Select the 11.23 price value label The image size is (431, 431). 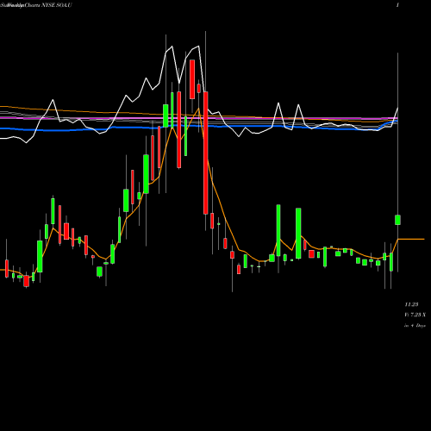(x=411, y=304)
